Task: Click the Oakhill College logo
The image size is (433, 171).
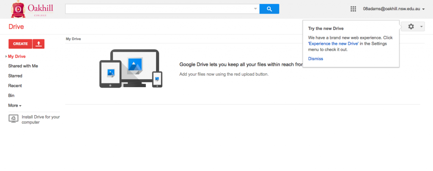Action: coord(32,9)
